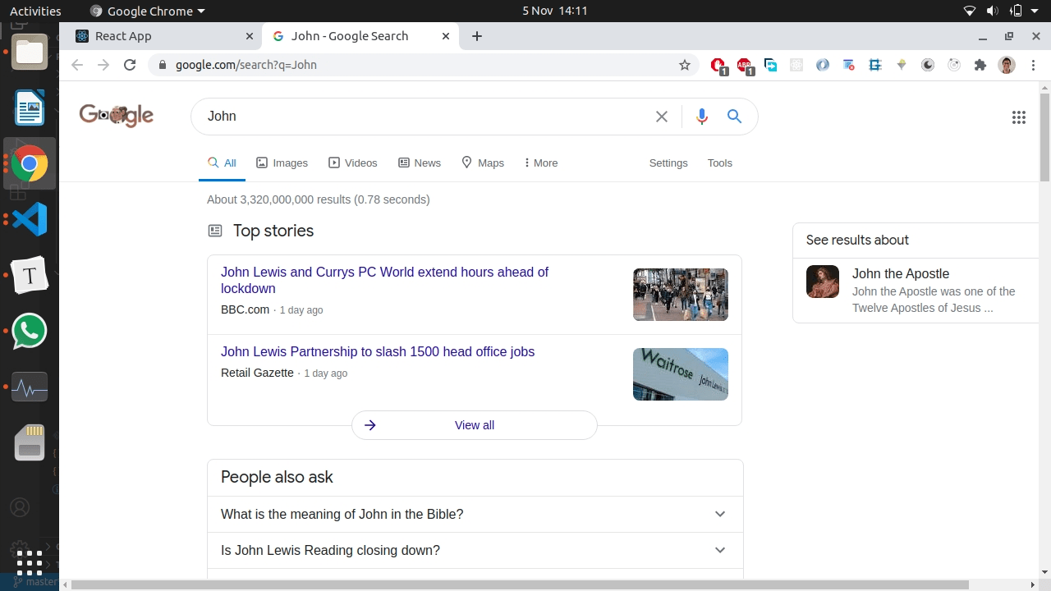The image size is (1051, 591).
Task: Click the Waitrose story thumbnail image
Action: point(680,374)
